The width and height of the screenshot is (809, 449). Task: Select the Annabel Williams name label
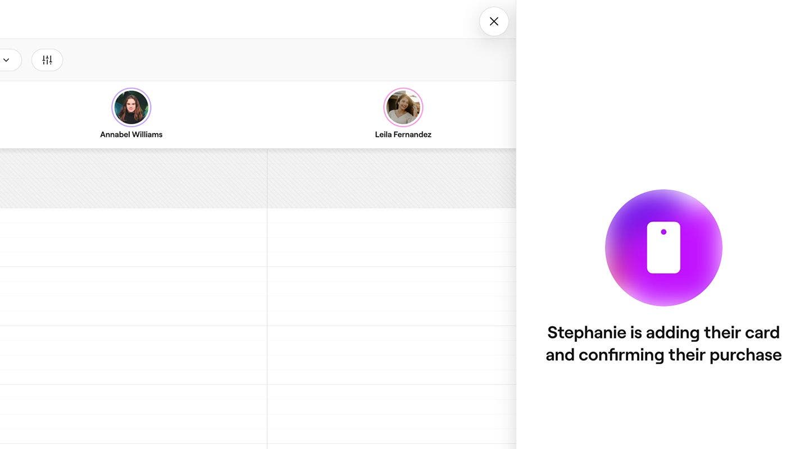tap(131, 135)
